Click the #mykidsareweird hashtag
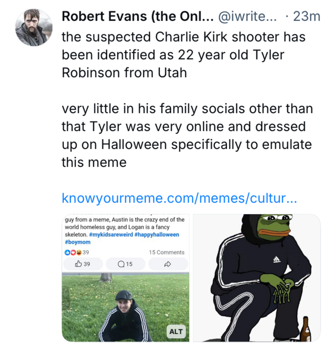 coord(110,235)
